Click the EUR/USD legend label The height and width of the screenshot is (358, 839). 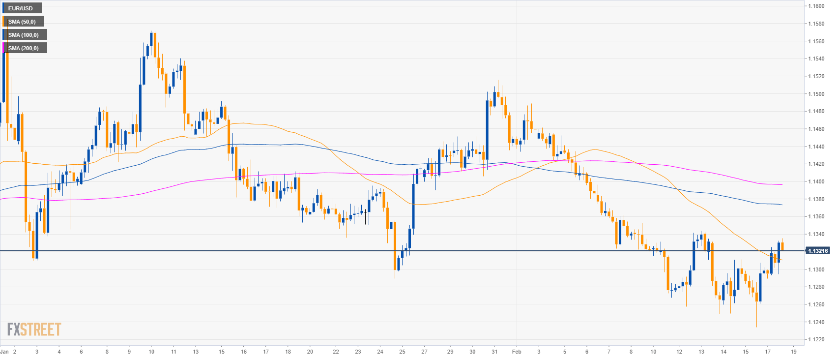[x=21, y=8]
